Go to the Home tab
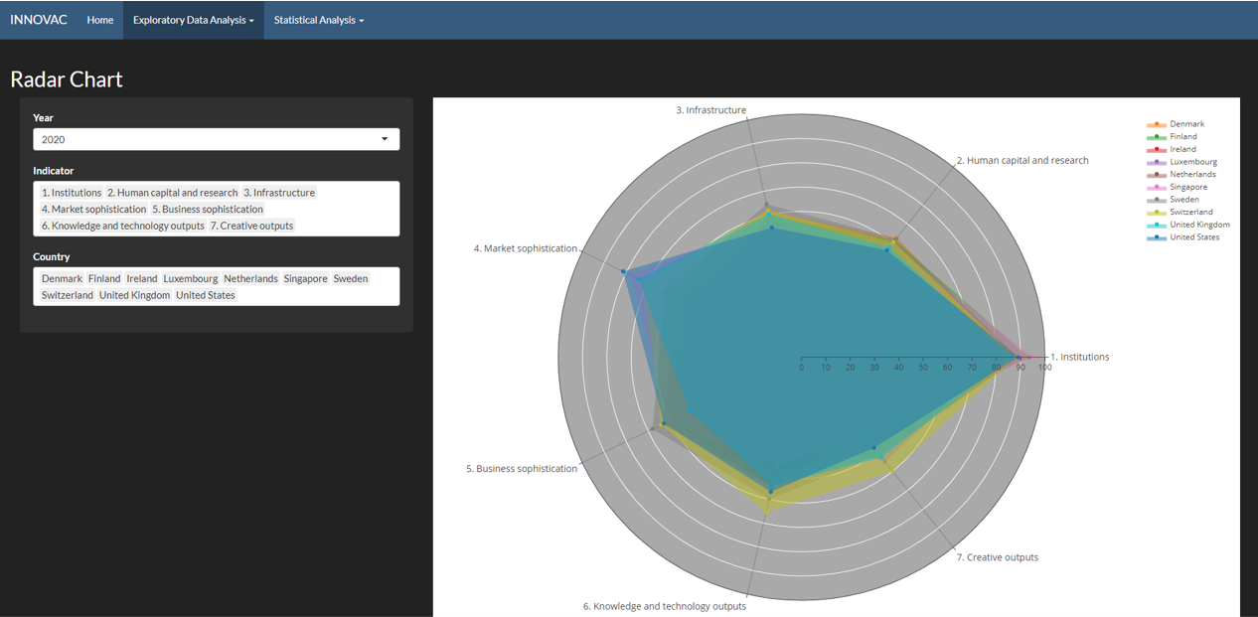Image resolution: width=1258 pixels, height=617 pixels. (100, 20)
